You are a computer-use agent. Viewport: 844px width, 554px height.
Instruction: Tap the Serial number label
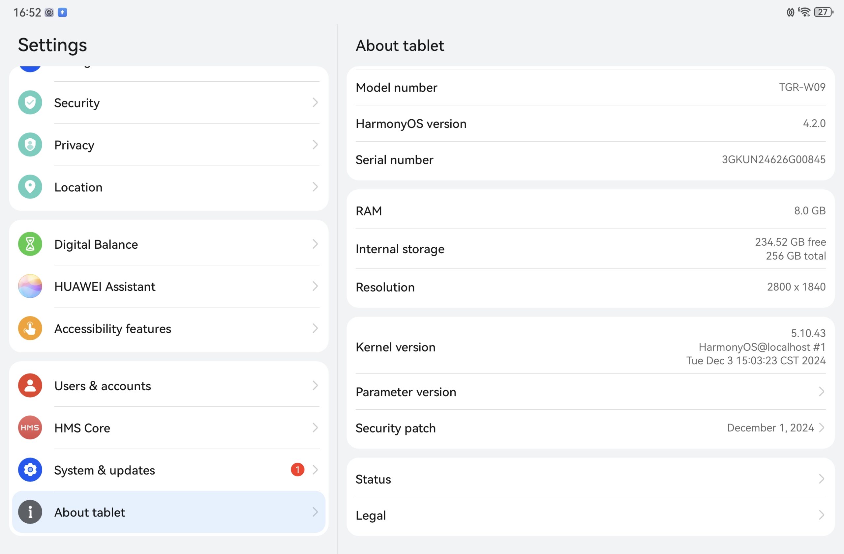[394, 160]
